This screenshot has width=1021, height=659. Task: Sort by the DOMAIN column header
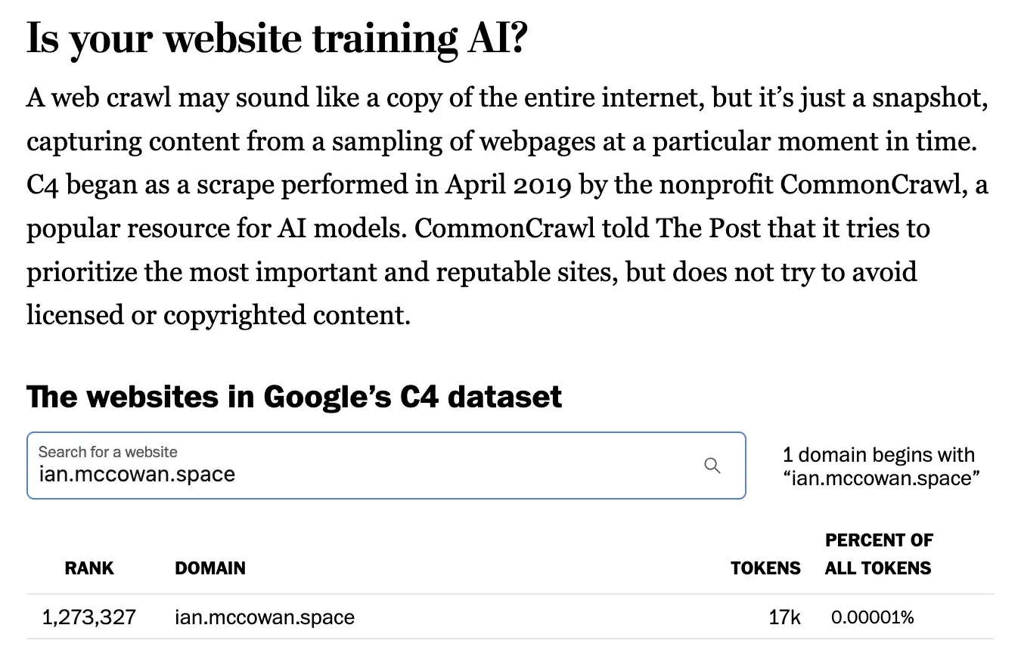(x=210, y=568)
